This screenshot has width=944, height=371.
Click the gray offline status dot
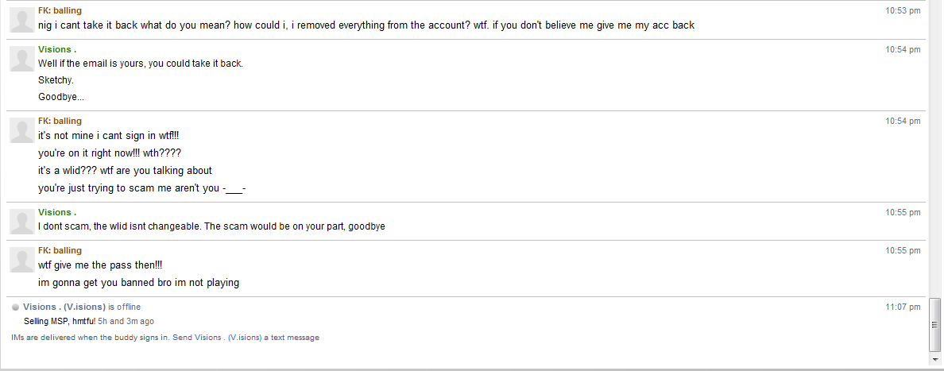point(16,307)
